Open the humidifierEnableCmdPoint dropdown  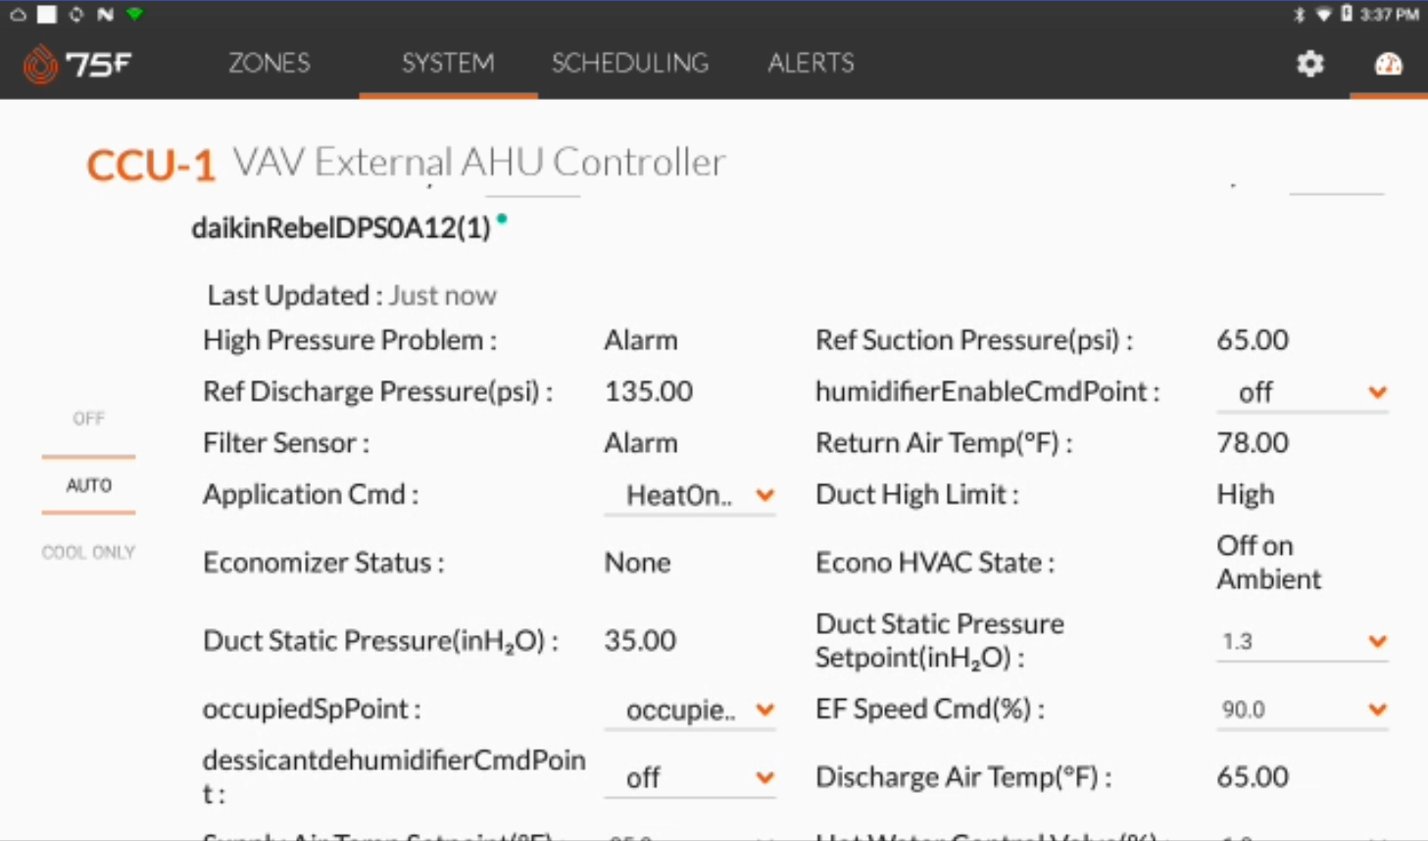[x=1303, y=392]
